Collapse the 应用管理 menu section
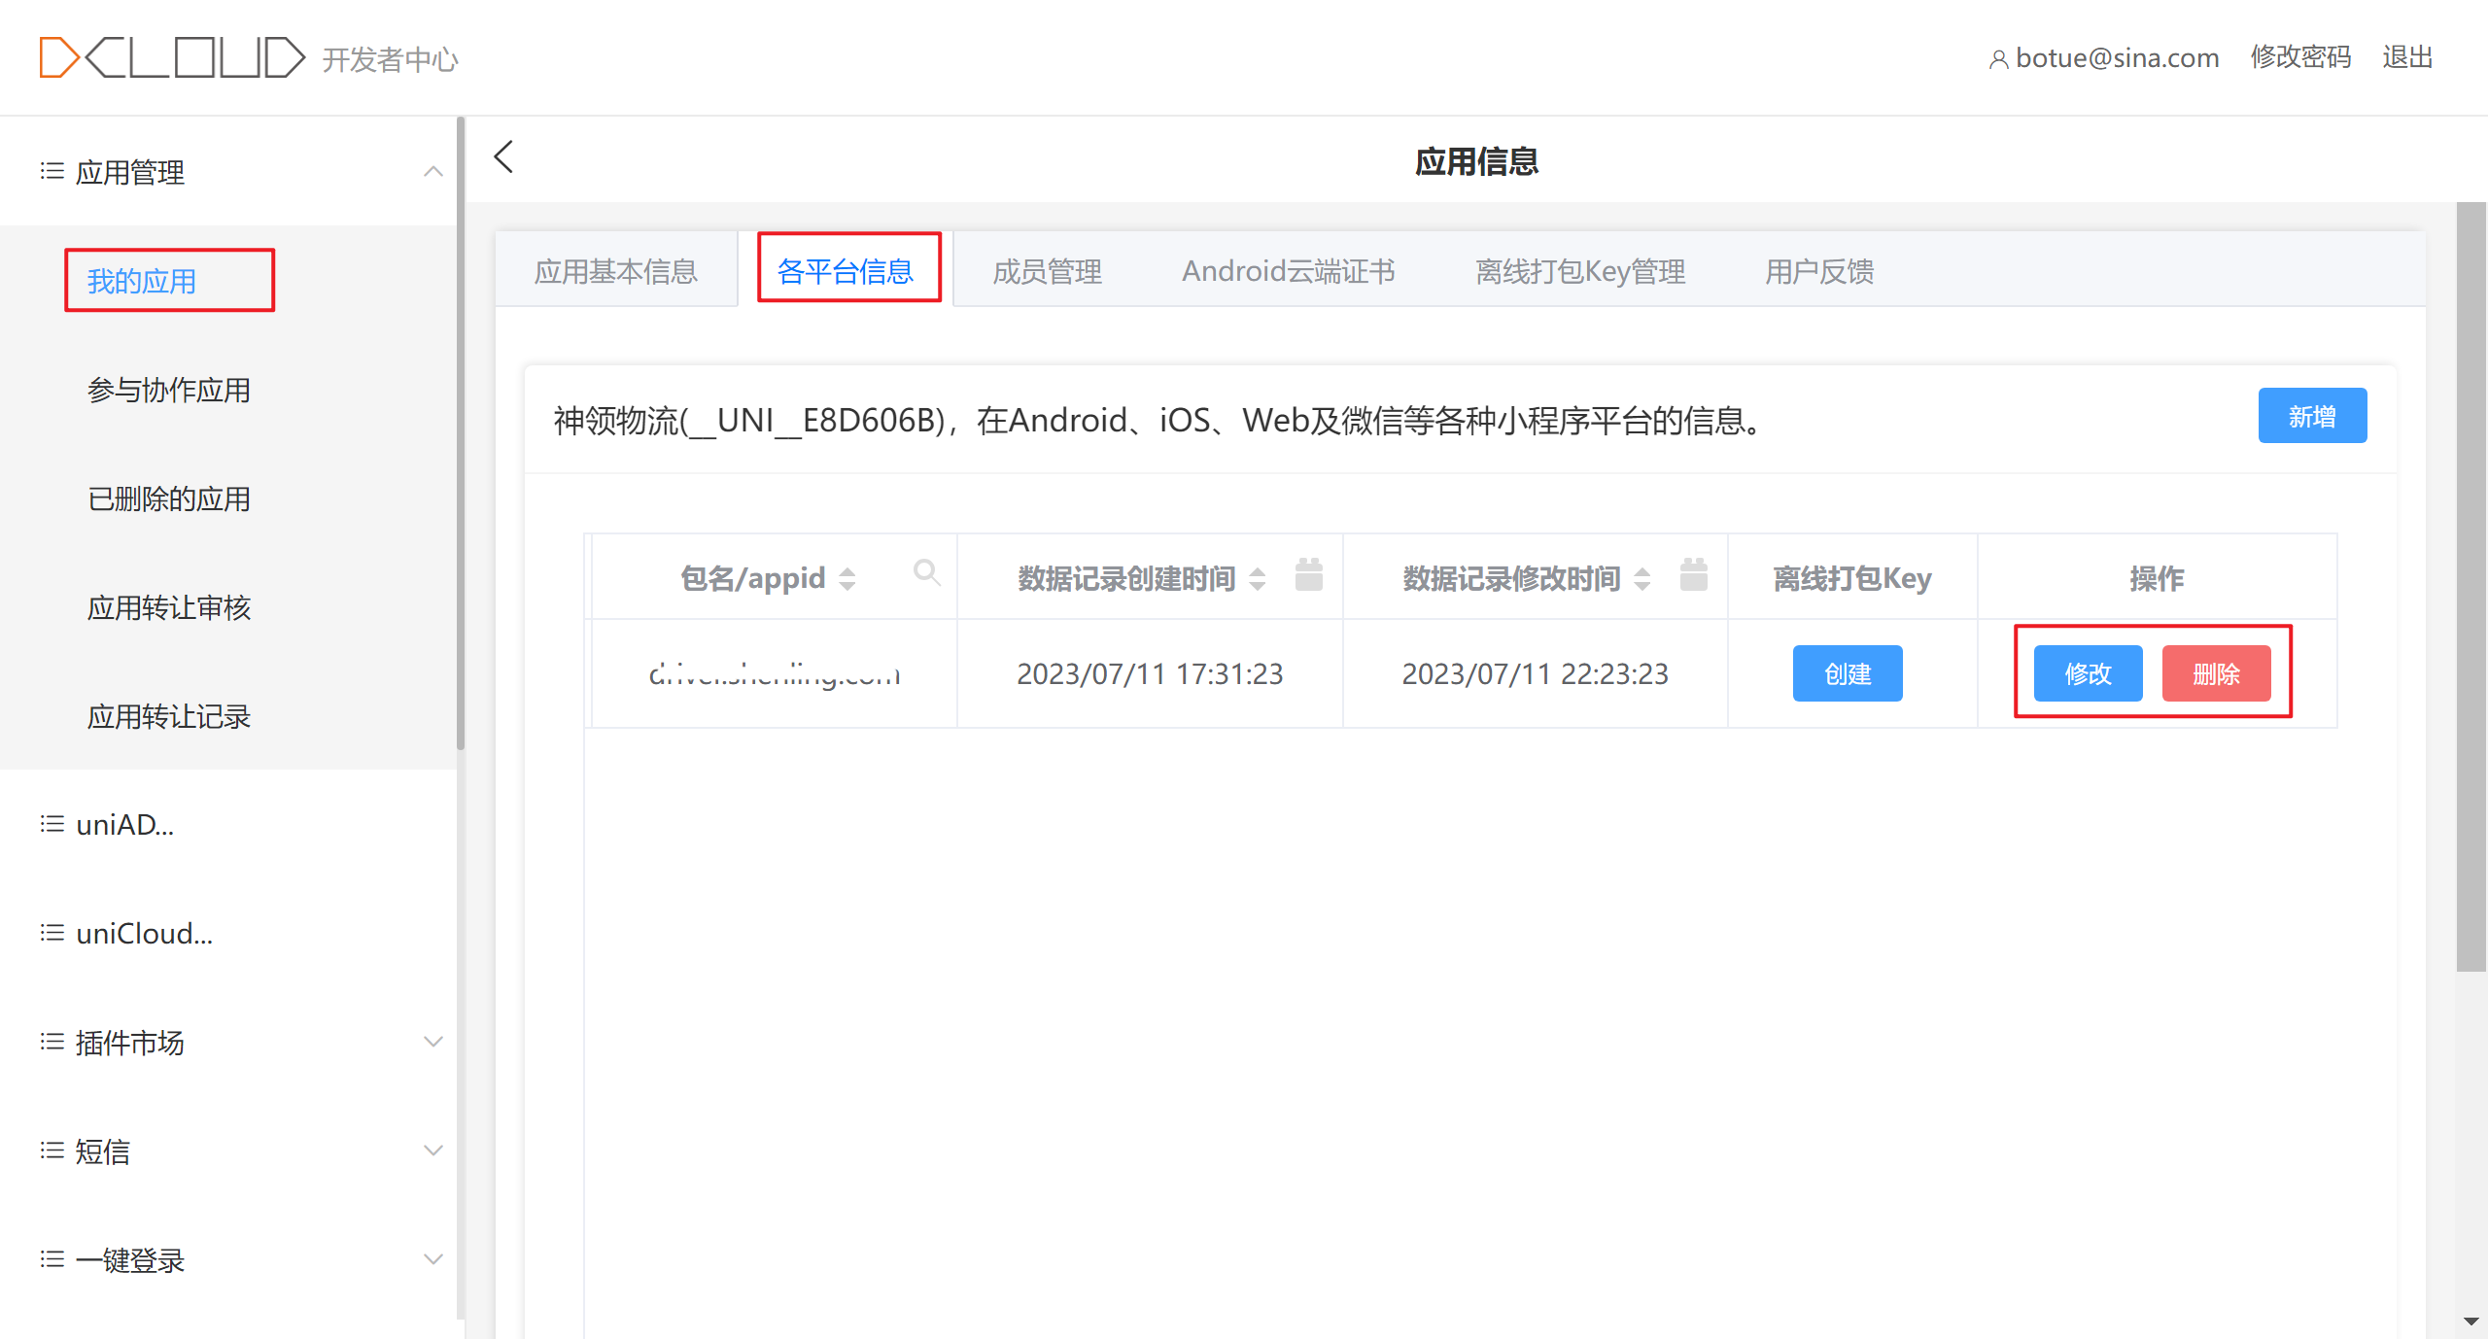The height and width of the screenshot is (1339, 2488). click(433, 172)
